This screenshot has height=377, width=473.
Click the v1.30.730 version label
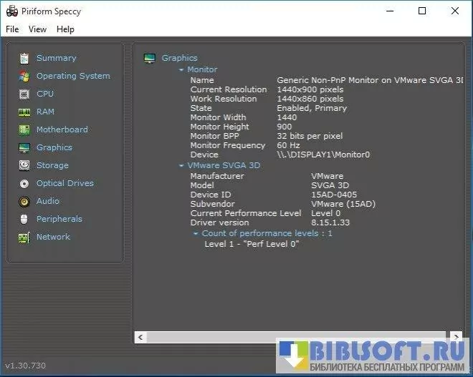point(26,366)
